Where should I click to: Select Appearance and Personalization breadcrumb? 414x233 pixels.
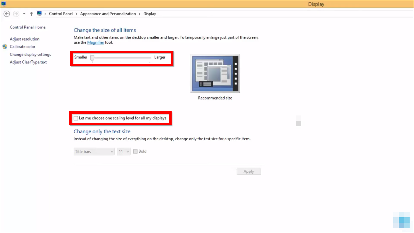tap(108, 13)
